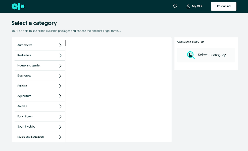Image resolution: width=248 pixels, height=151 pixels.
Task: Open the My OLX account link
Action: coord(194,6)
